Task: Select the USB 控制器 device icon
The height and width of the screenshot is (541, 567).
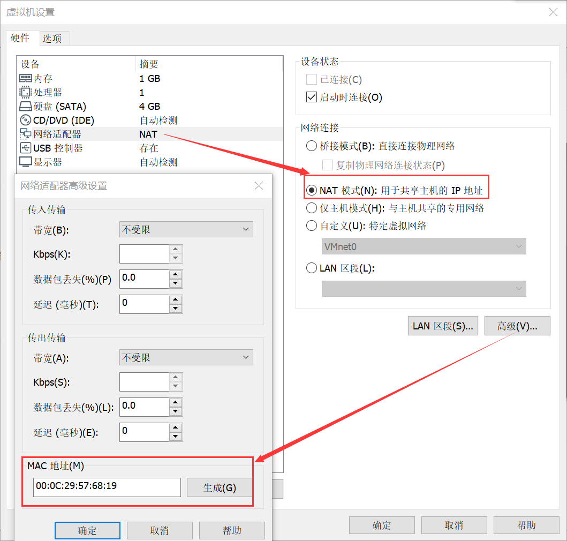Action: click(25, 148)
